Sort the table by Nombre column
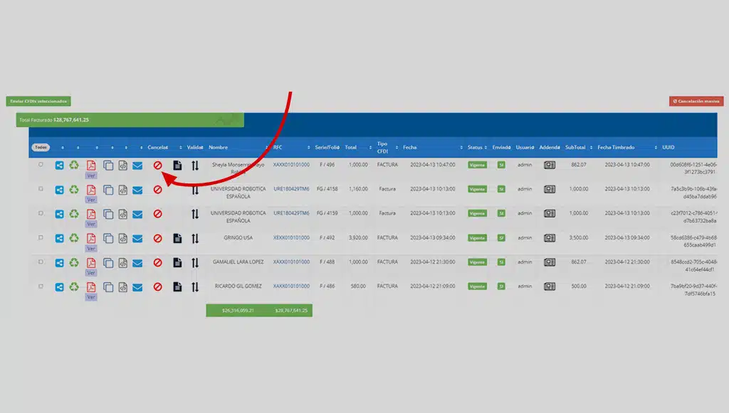 [x=219, y=147]
